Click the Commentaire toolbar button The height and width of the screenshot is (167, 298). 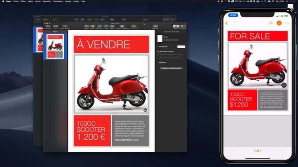pyautogui.click(x=134, y=26)
